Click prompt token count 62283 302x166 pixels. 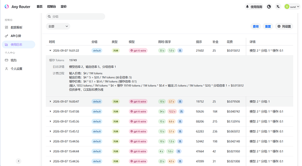click(x=200, y=131)
